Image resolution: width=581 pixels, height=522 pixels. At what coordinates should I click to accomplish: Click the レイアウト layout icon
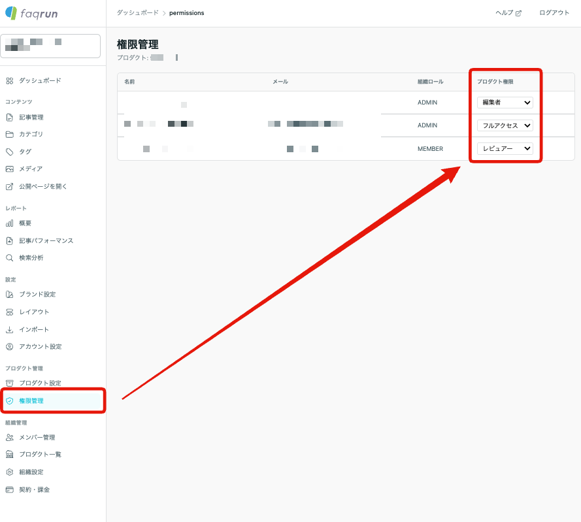(x=10, y=312)
